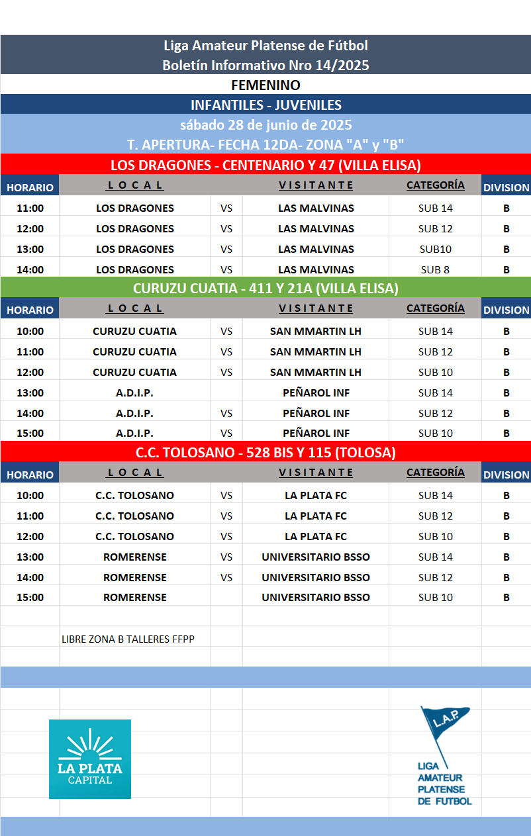531x836 pixels.
Task: Select the date sábado 28 de junio de 2025
Action: point(265,124)
